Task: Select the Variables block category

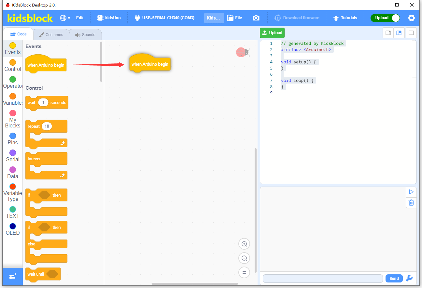Action: point(13,99)
